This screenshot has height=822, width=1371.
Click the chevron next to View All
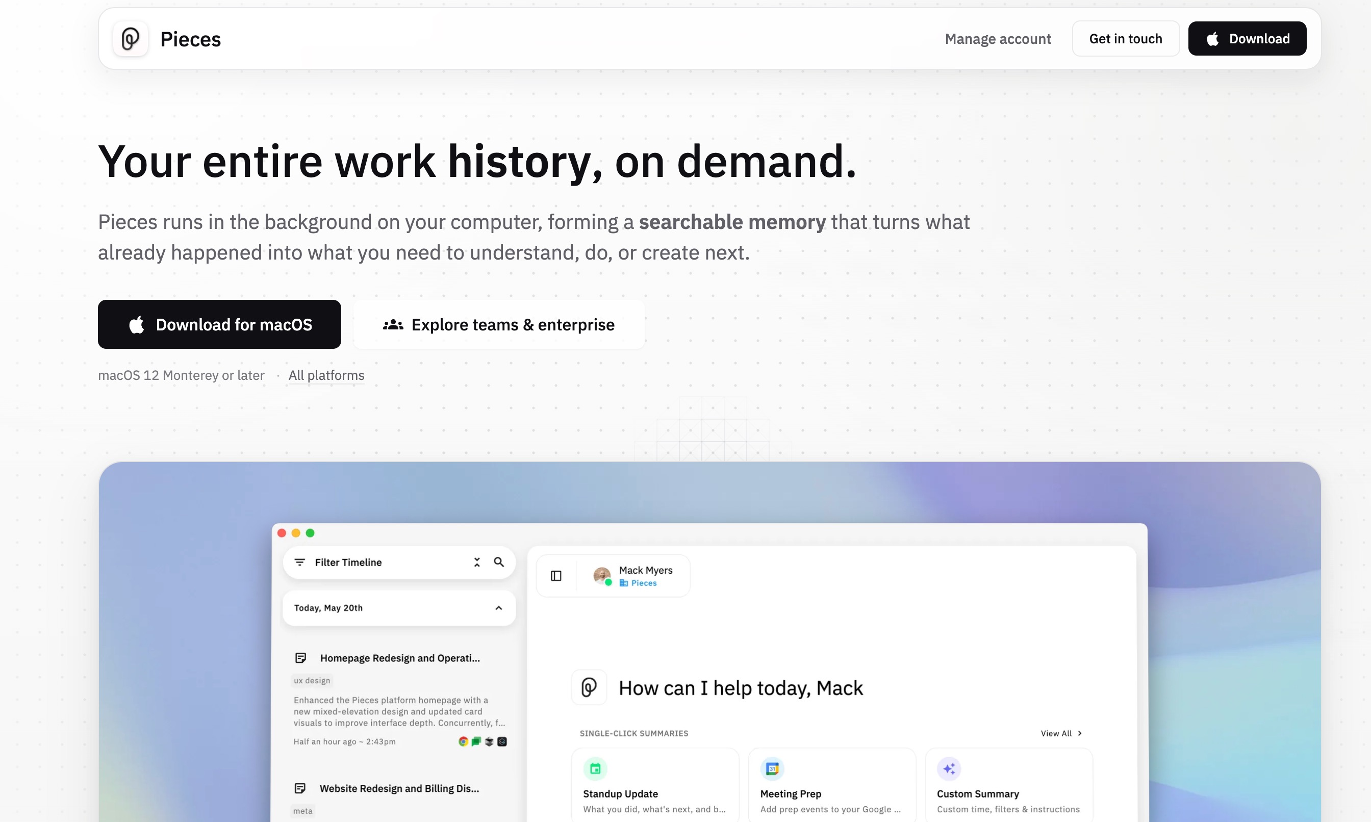point(1079,733)
